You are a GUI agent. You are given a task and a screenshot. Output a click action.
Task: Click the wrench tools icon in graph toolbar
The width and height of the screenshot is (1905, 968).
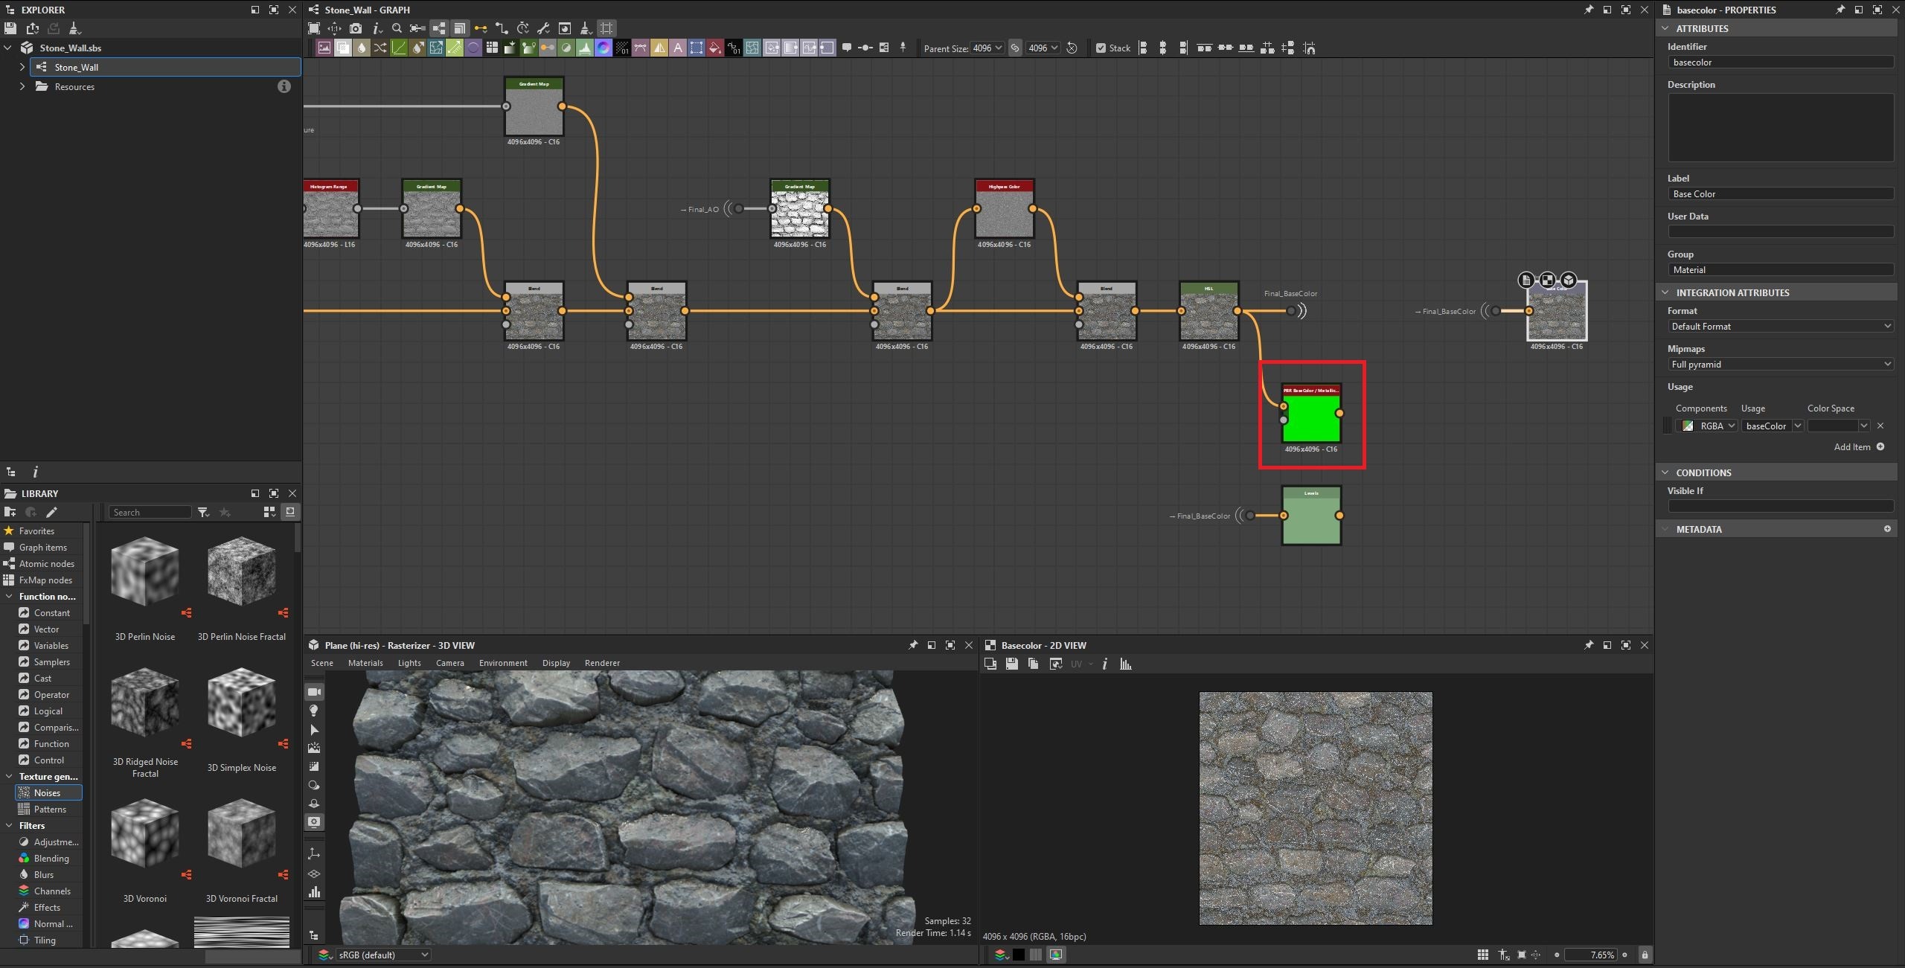(543, 28)
